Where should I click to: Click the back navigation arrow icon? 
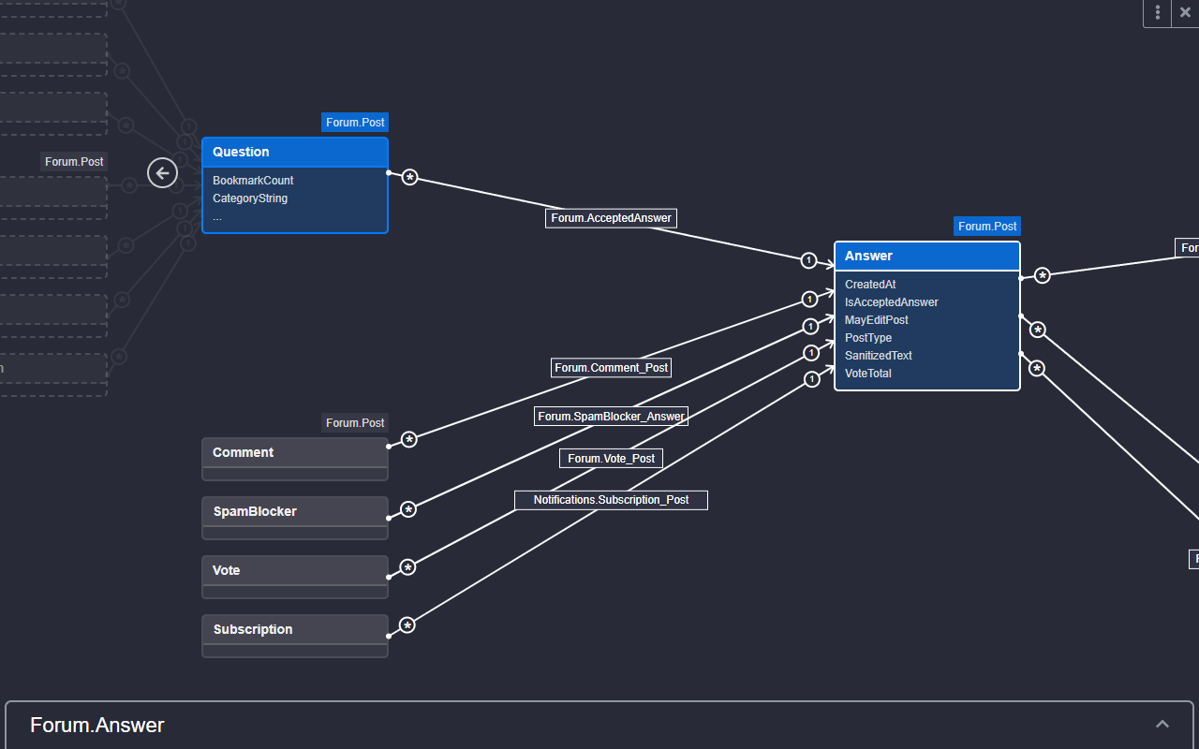click(162, 173)
